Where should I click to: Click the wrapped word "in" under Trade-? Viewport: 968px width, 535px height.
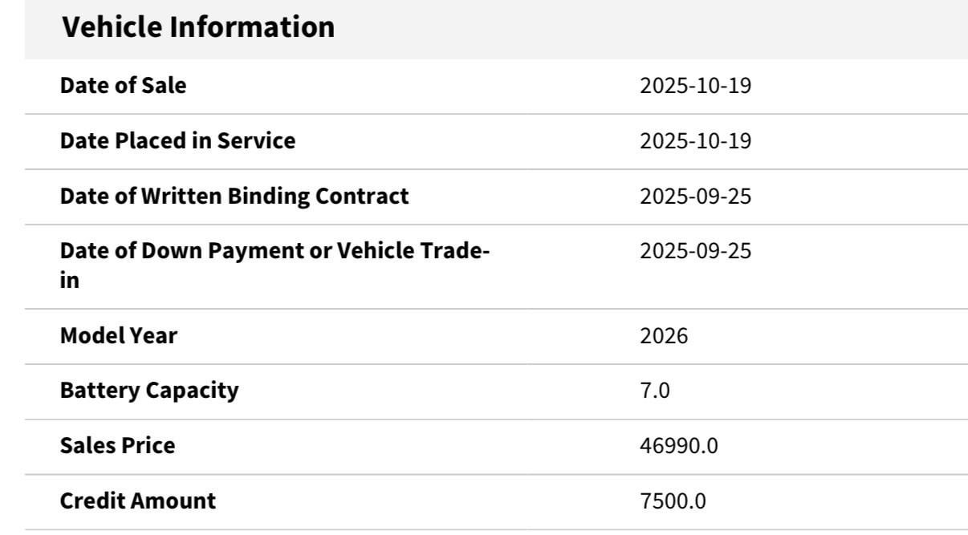tap(70, 282)
